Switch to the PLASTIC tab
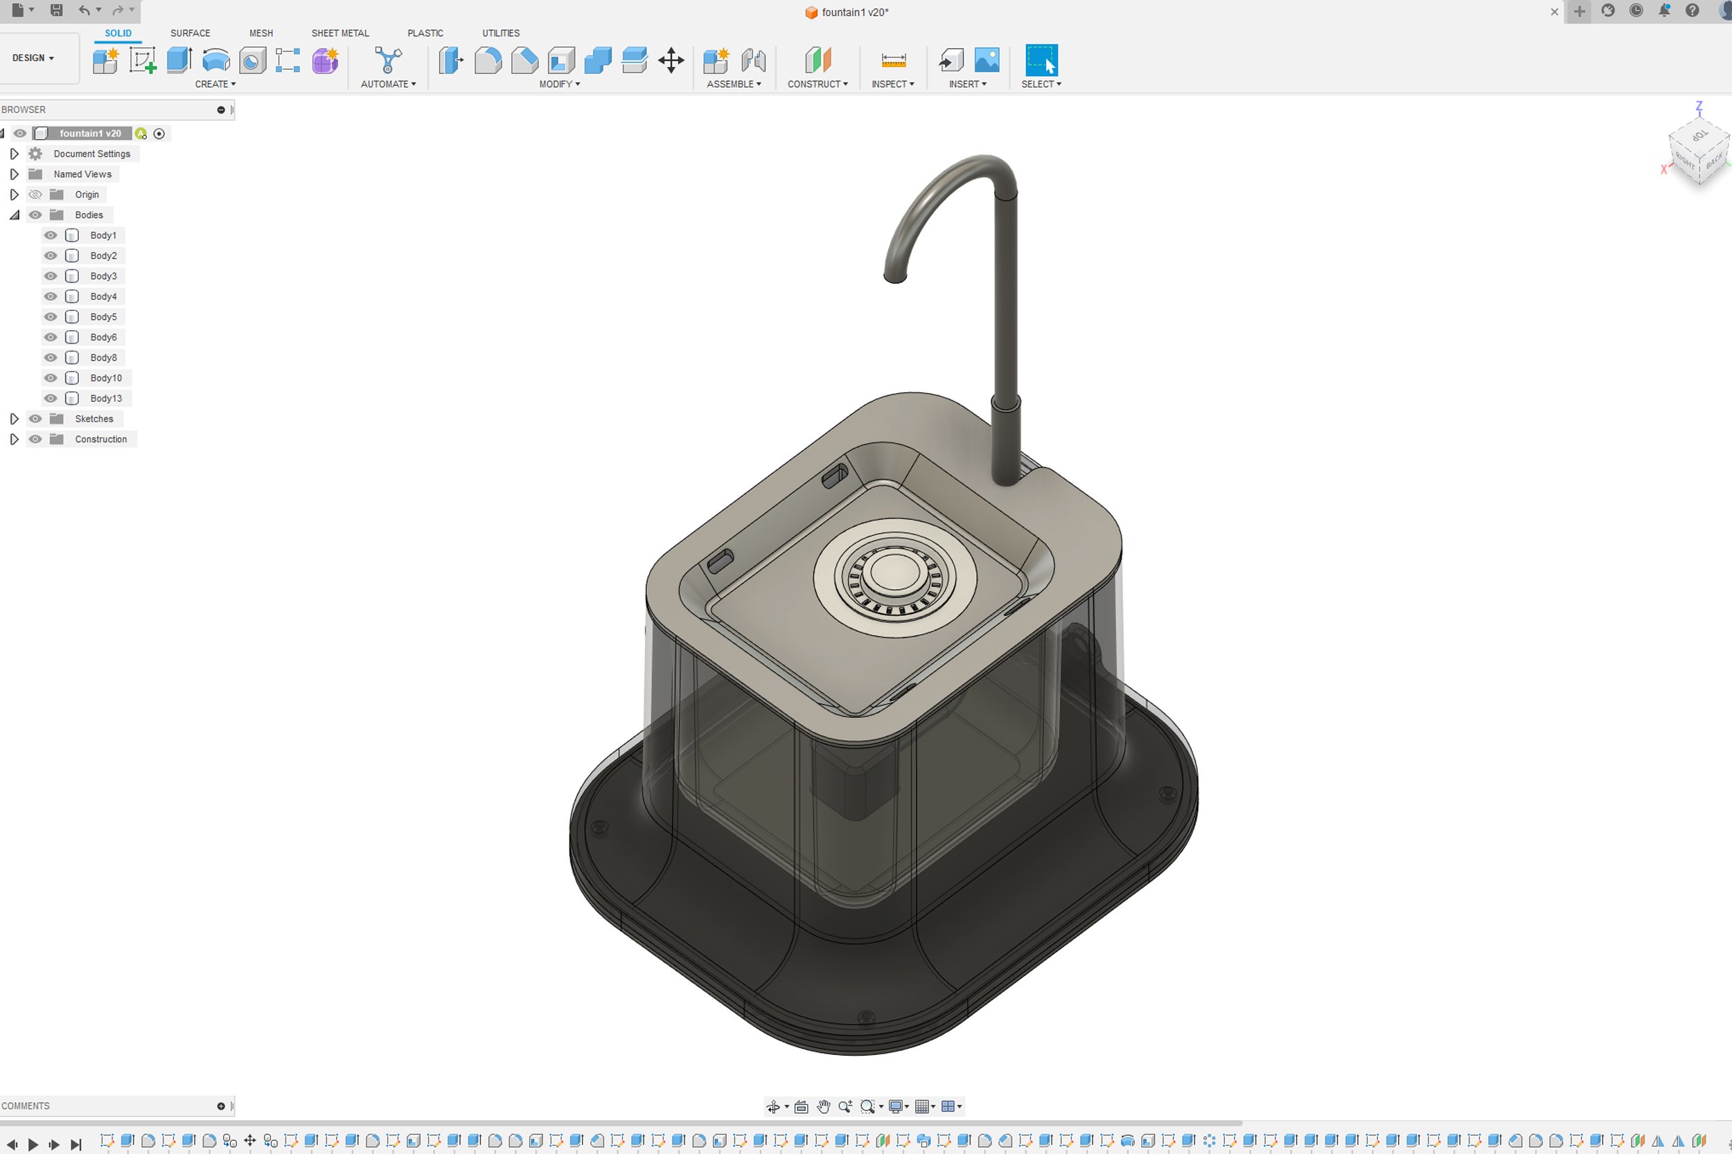The image size is (1732, 1154). coord(425,33)
